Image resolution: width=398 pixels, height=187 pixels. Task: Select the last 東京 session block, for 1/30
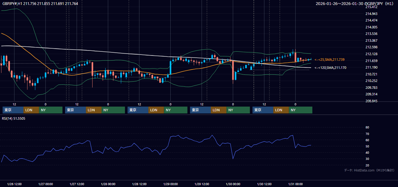(263, 110)
